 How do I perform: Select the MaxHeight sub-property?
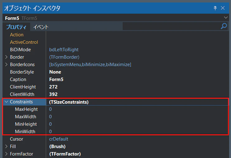26,109
